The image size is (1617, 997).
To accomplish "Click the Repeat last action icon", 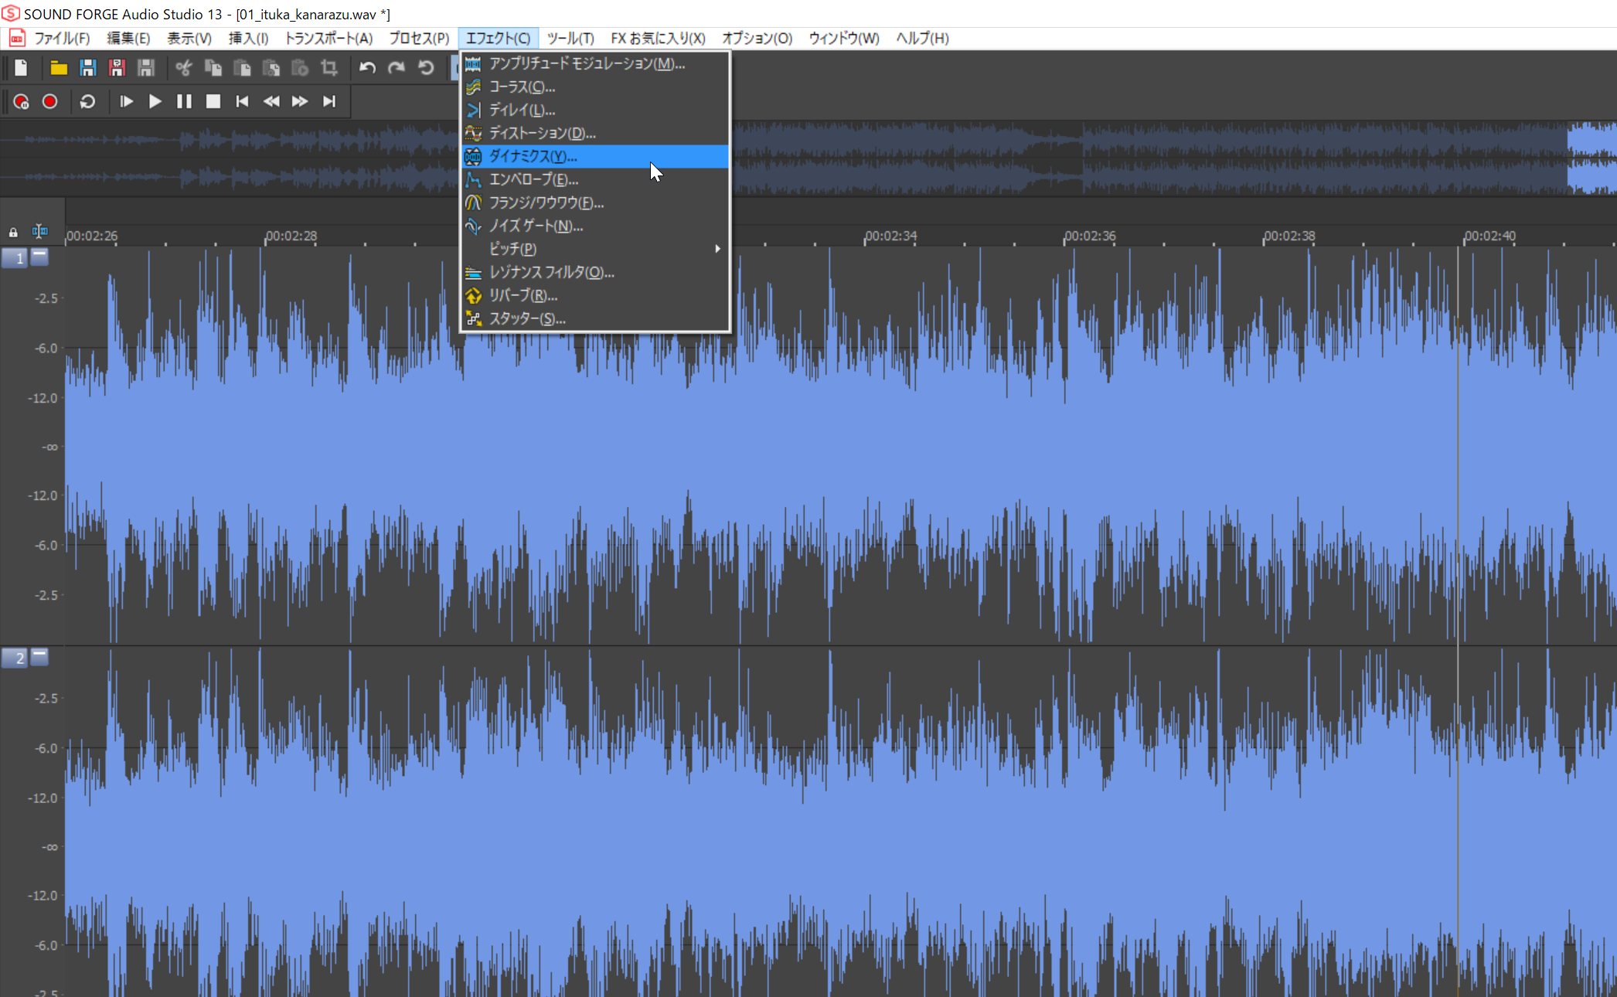I will 426,68.
